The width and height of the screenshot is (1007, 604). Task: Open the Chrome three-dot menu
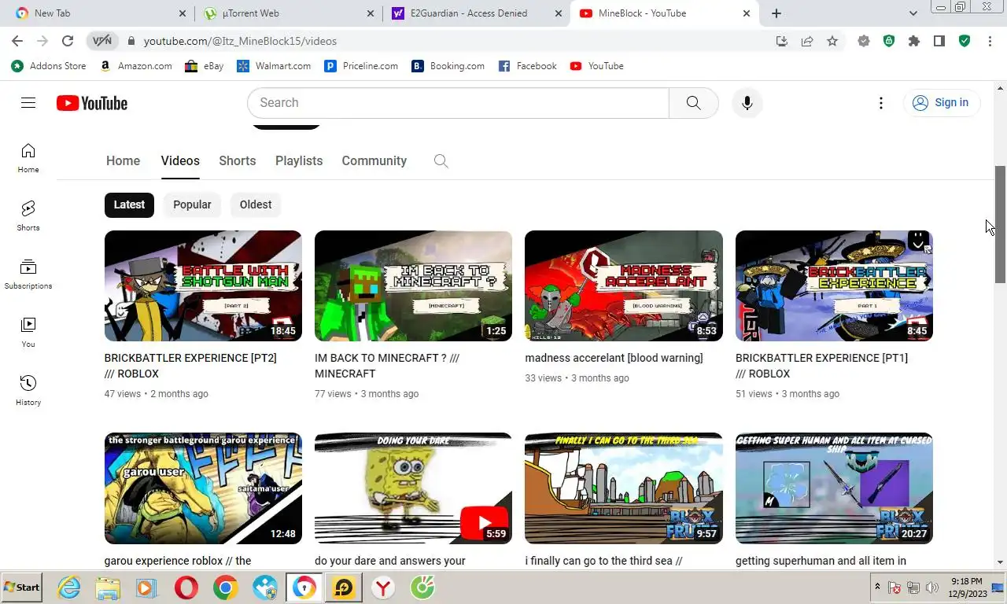990,41
